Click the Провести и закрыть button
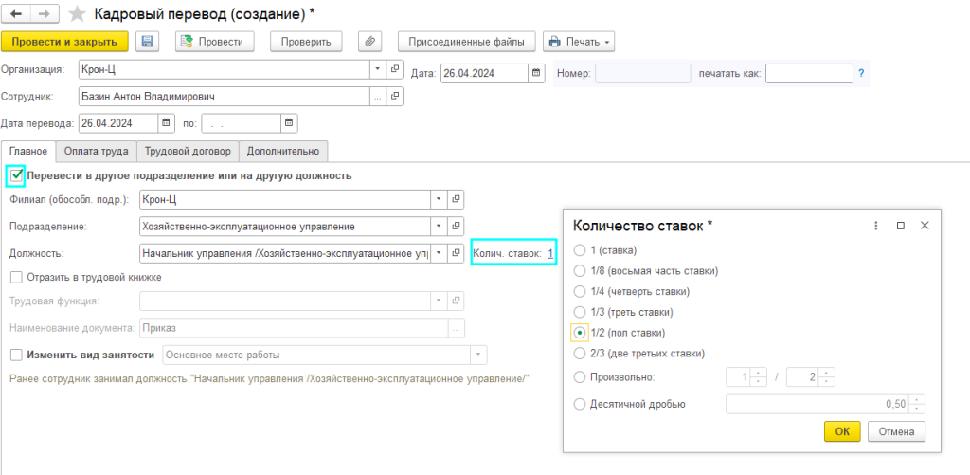 (64, 42)
